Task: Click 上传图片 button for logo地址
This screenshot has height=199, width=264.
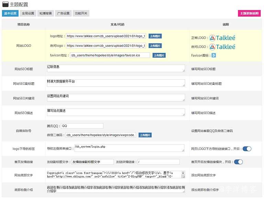Action: (155, 36)
